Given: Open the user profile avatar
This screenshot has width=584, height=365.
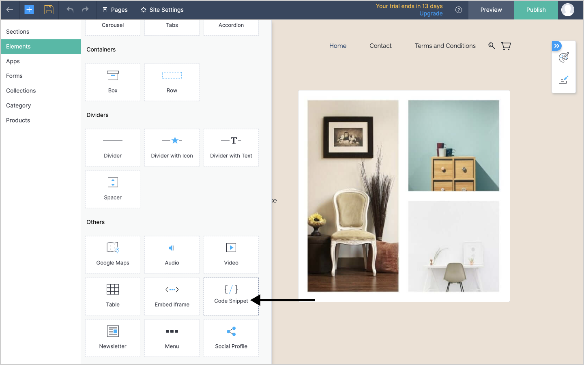Looking at the screenshot, I should pos(568,10).
